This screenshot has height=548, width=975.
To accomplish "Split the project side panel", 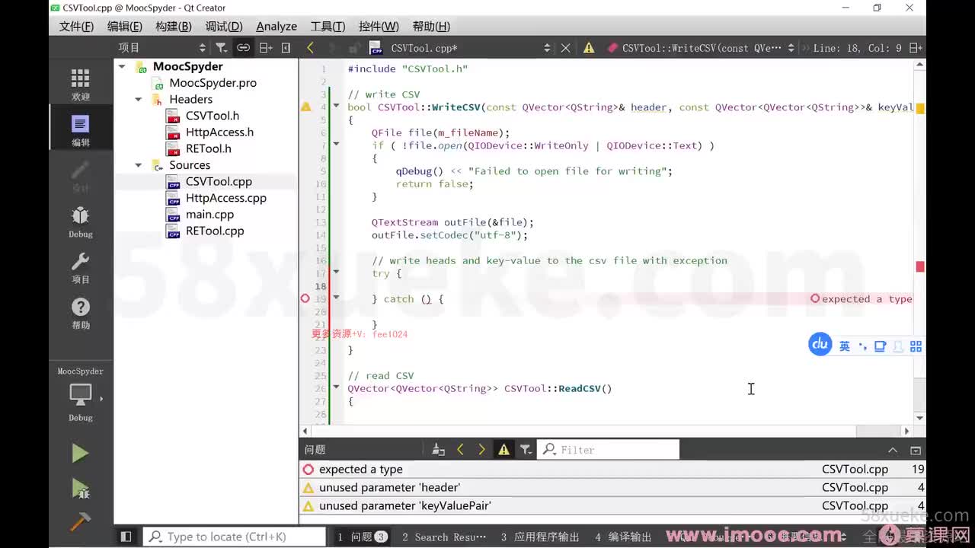I will [265, 47].
